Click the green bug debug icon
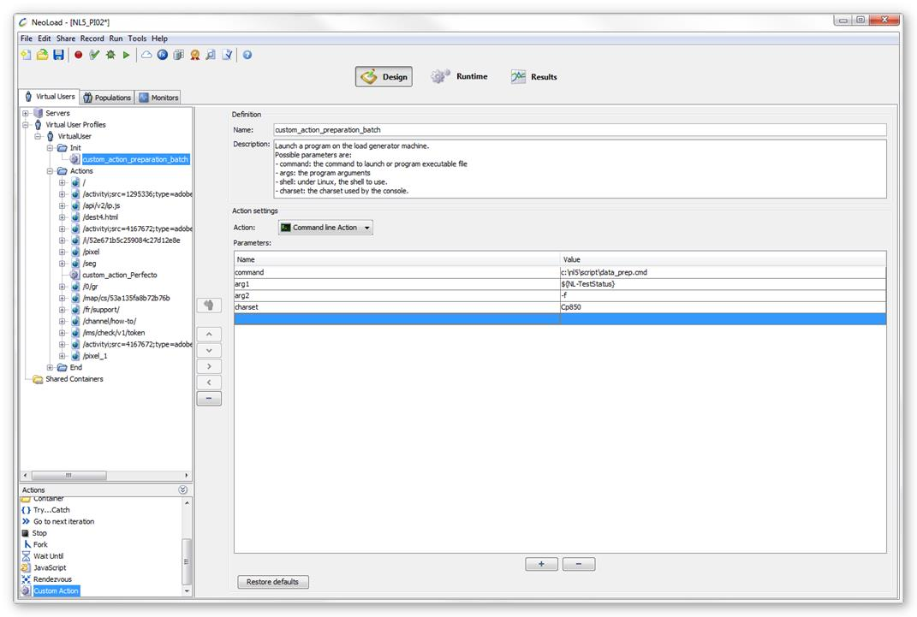 click(x=110, y=55)
